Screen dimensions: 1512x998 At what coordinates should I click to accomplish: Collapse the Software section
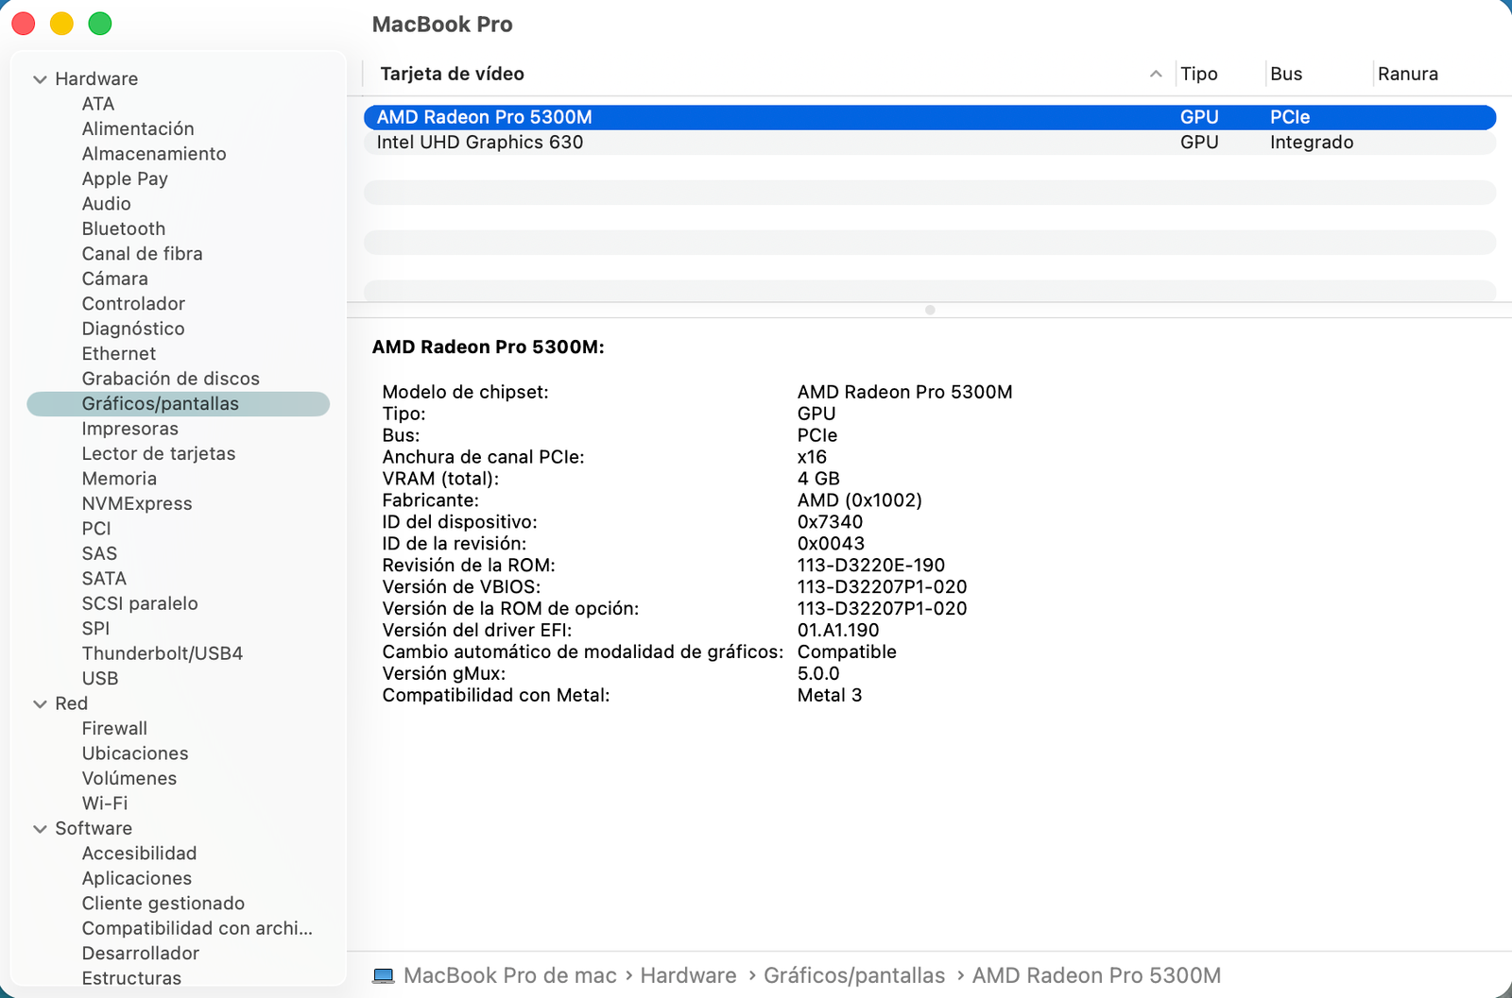(x=40, y=829)
